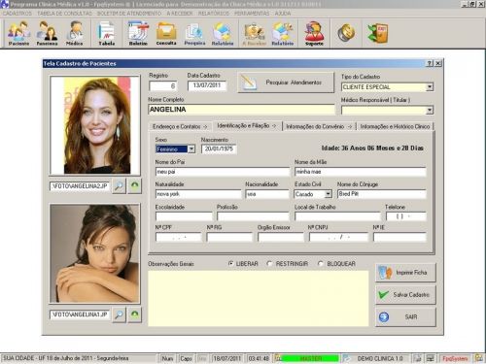Expand the Tipo do Cadastro dropdown

pos(430,87)
